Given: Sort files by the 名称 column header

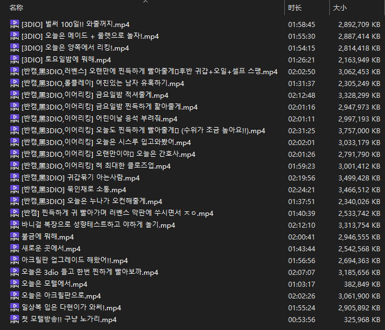Looking at the screenshot, I should [16, 8].
